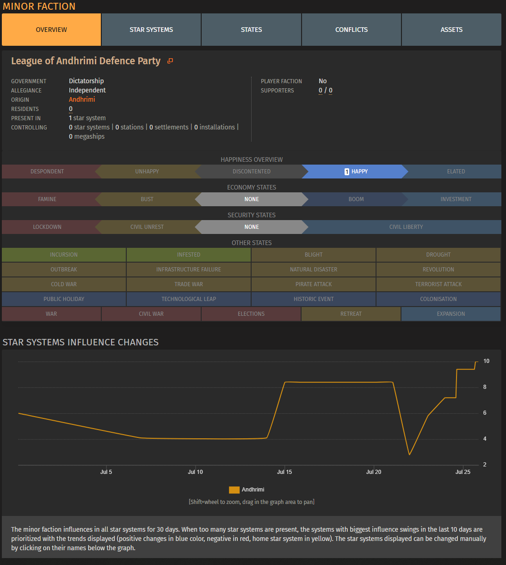The width and height of the screenshot is (506, 565).
Task: Open the Conflicts tab
Action: point(352,30)
